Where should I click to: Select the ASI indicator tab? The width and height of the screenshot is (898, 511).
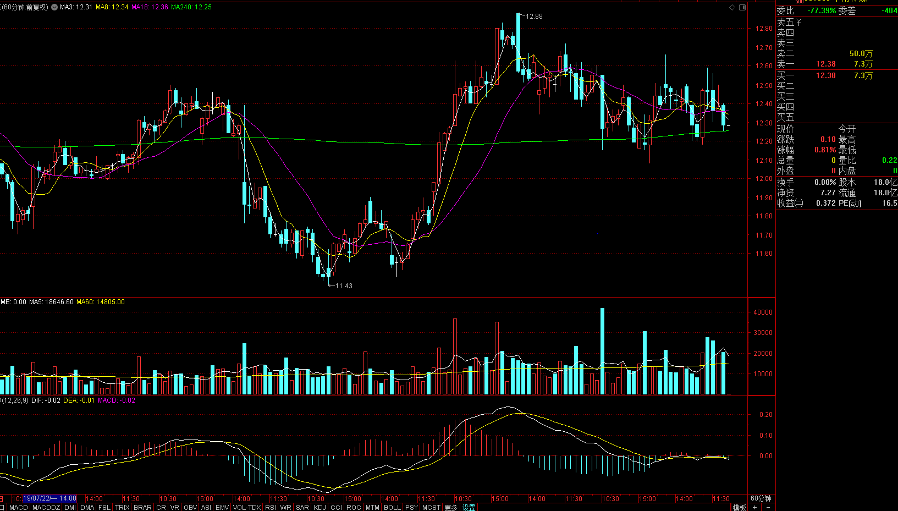[x=206, y=507]
